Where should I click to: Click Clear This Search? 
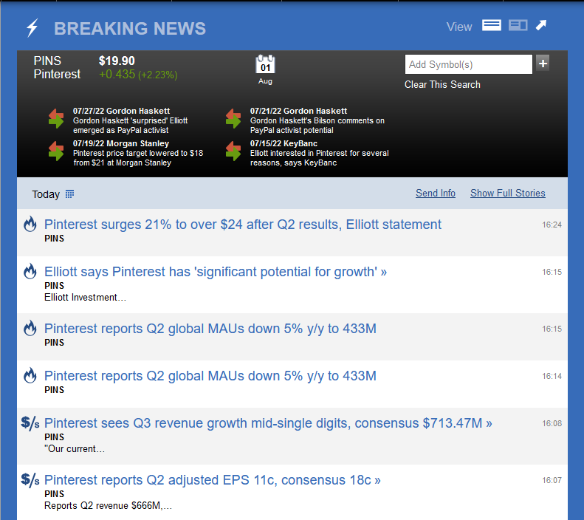[442, 84]
